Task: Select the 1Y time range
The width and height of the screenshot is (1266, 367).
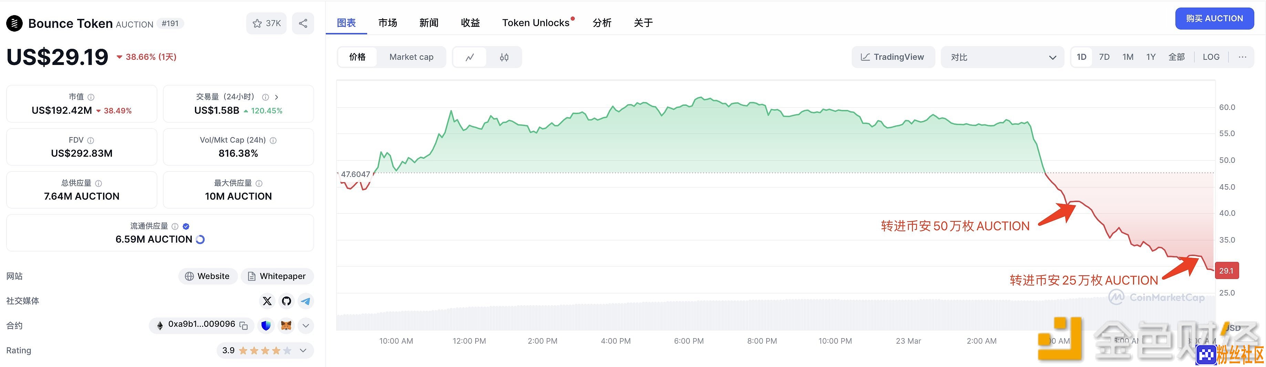Action: (x=1151, y=57)
